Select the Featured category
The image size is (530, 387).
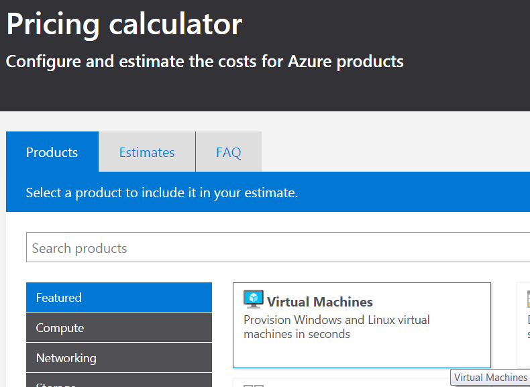[119, 297]
